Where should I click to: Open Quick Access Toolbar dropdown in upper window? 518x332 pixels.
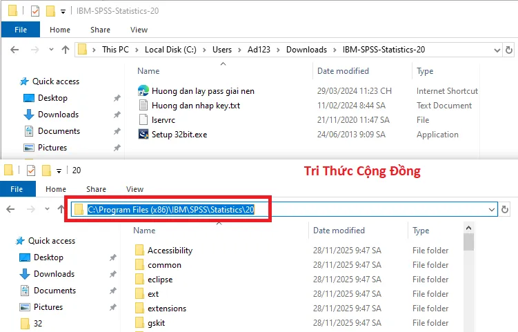click(x=63, y=12)
